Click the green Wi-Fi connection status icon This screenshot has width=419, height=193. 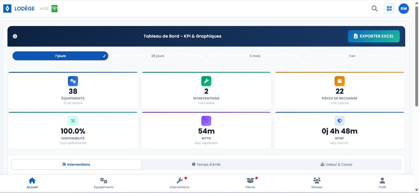(x=55, y=9)
